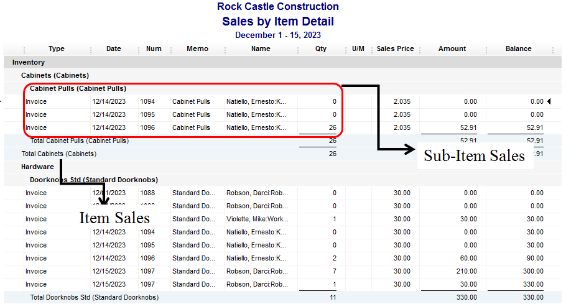Click the Total Cabinets (Cabinets) summary row
Viewport: 566px width, 304px height.
59,154
